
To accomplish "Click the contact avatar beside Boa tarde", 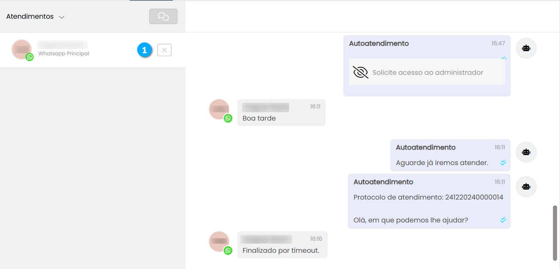I will [x=219, y=109].
